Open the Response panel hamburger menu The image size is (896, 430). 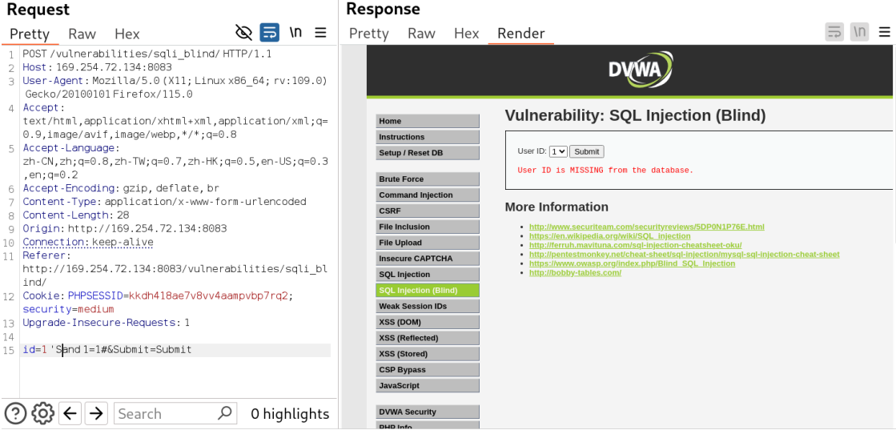coord(885,33)
